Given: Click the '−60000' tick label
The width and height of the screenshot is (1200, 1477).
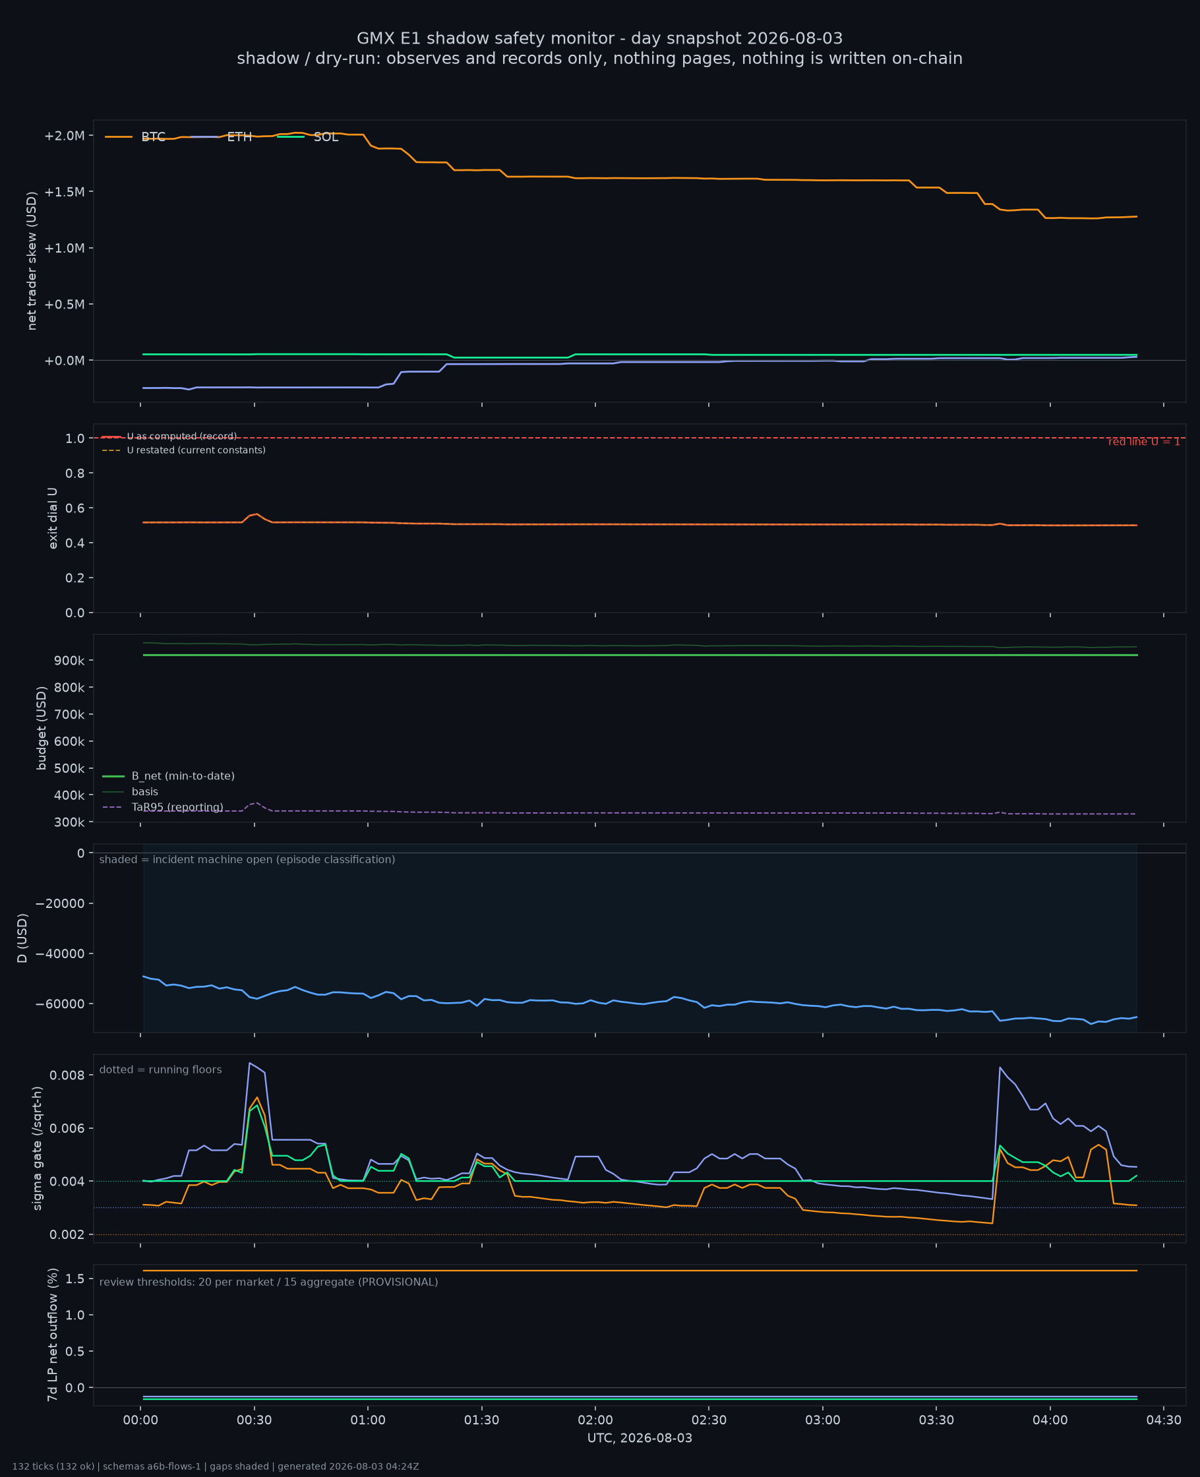Looking at the screenshot, I should tap(59, 1004).
